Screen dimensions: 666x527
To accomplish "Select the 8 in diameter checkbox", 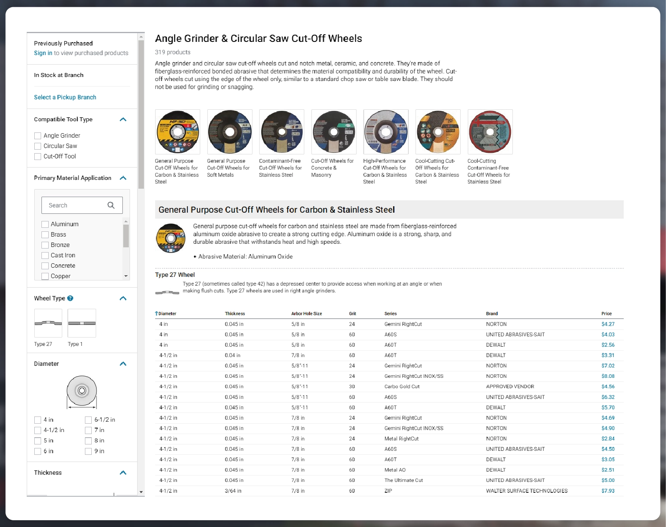I will tap(89, 441).
